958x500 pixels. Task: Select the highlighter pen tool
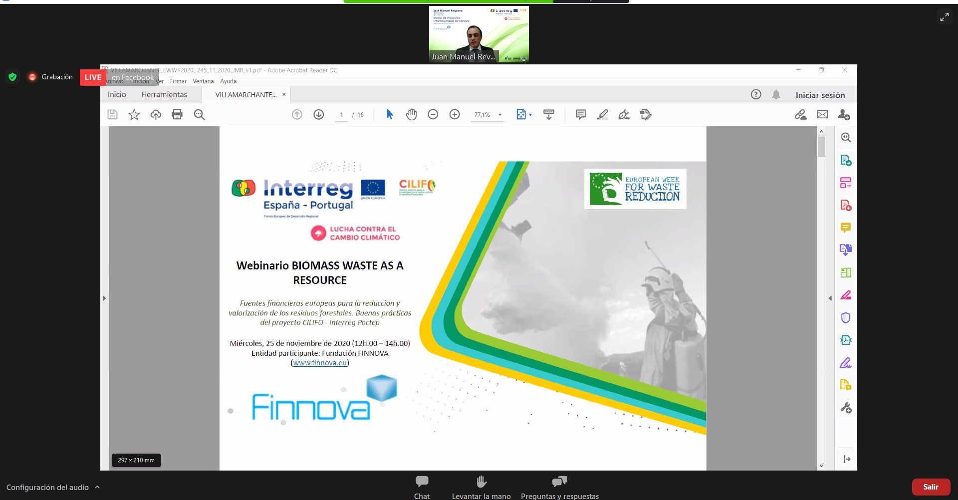pos(602,115)
